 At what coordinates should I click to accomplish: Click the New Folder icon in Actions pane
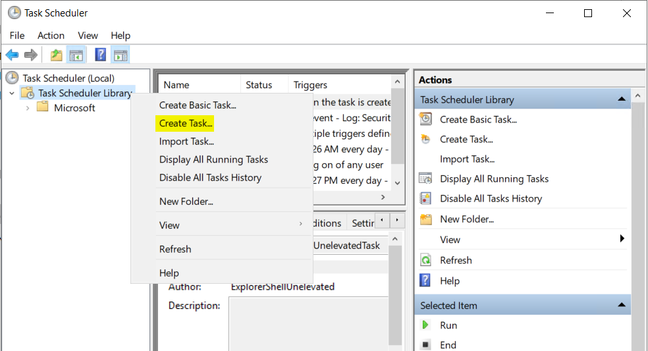click(x=425, y=219)
